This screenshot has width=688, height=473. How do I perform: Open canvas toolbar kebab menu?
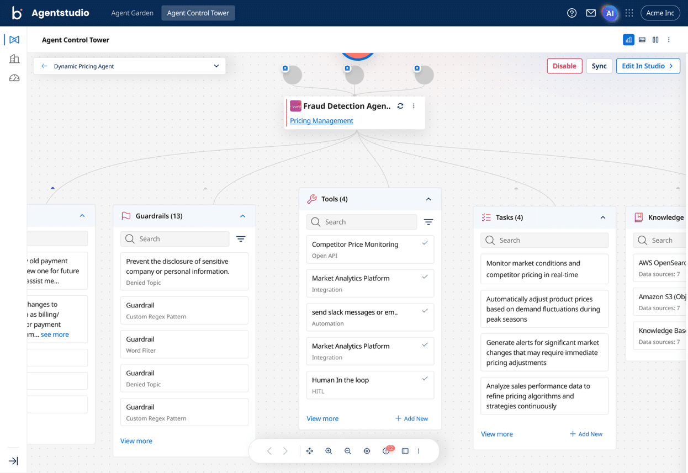[x=419, y=451]
